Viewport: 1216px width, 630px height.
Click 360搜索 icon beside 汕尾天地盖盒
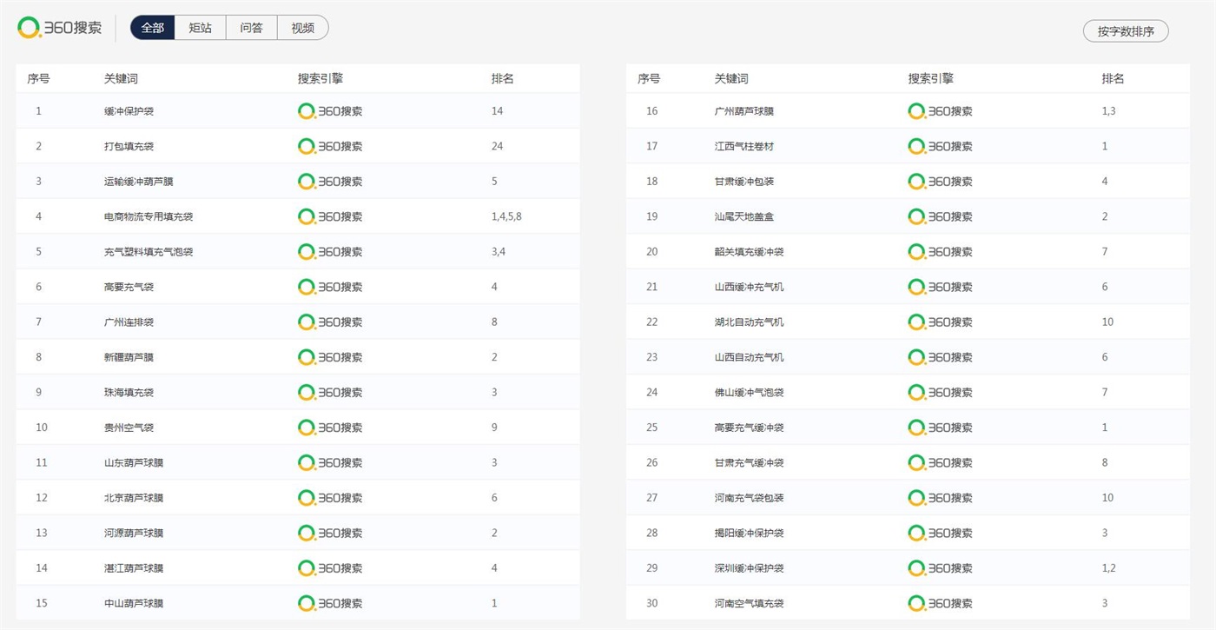click(940, 216)
